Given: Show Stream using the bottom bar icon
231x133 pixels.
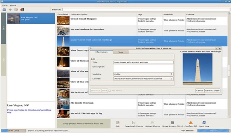Looking at the screenshot, I should (172, 122).
